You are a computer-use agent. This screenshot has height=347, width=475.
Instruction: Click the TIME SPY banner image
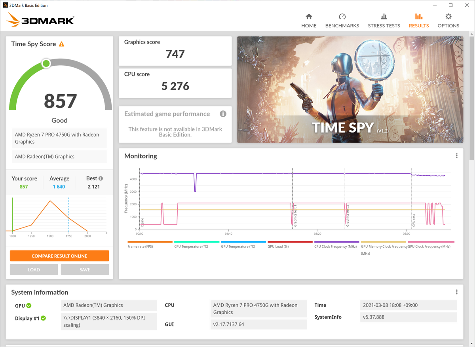pyautogui.click(x=350, y=90)
